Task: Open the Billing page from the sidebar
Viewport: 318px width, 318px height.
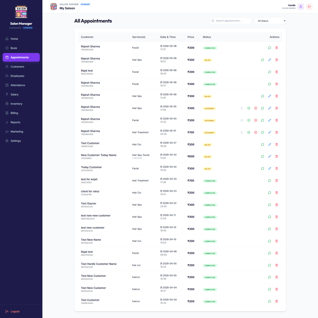Action: pos(21,113)
